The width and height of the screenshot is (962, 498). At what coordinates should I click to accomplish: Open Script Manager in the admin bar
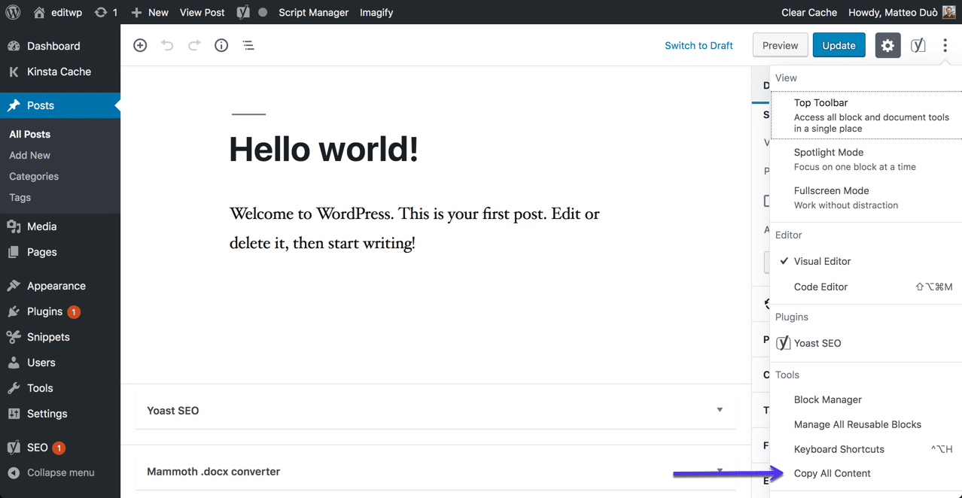point(313,12)
